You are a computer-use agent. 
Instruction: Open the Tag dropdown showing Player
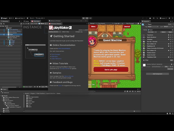[x=153, y=27]
